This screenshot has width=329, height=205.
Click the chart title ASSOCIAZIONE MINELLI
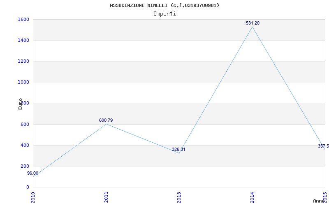(x=164, y=5)
